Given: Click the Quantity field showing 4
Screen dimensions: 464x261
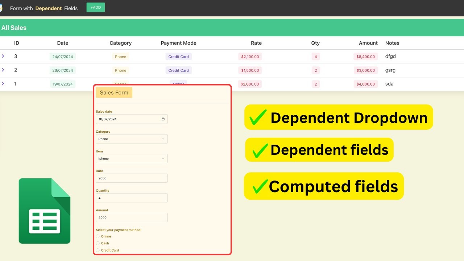Looking at the screenshot, I should [x=132, y=198].
